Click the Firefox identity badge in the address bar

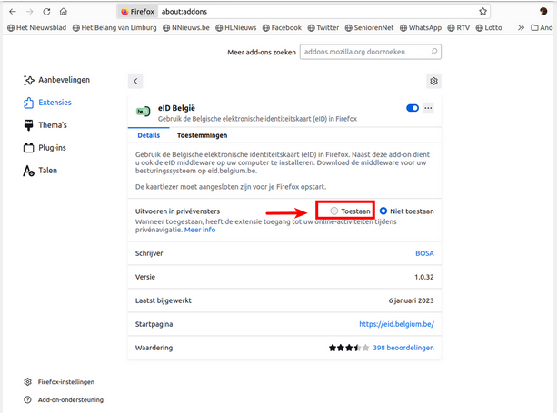pos(137,12)
